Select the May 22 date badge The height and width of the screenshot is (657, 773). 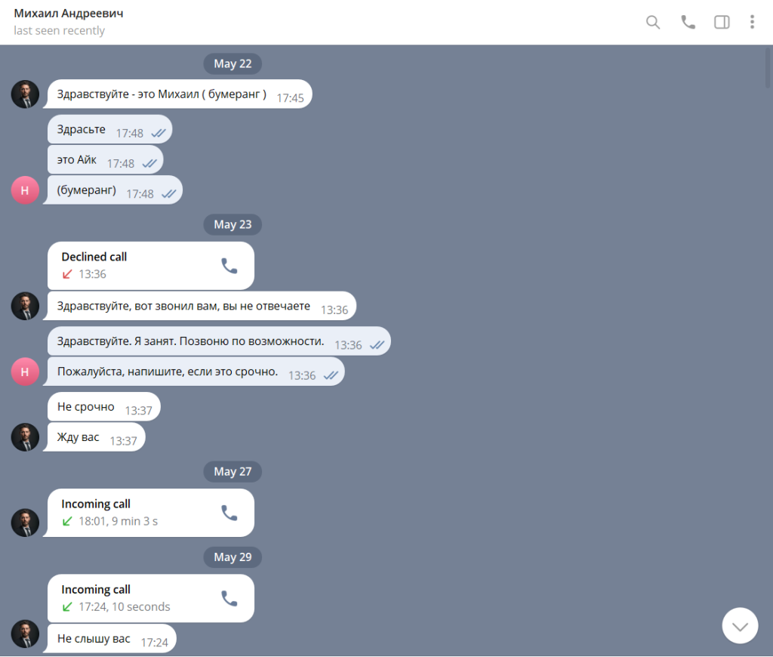(233, 63)
